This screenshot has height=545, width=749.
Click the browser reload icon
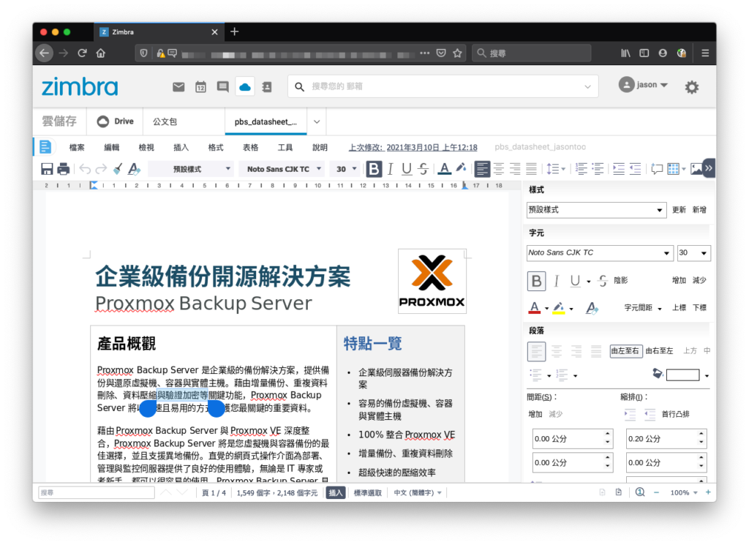coord(82,53)
